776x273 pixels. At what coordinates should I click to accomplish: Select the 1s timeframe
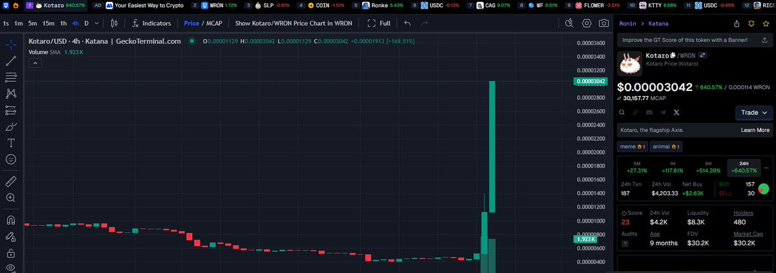pyautogui.click(x=6, y=23)
